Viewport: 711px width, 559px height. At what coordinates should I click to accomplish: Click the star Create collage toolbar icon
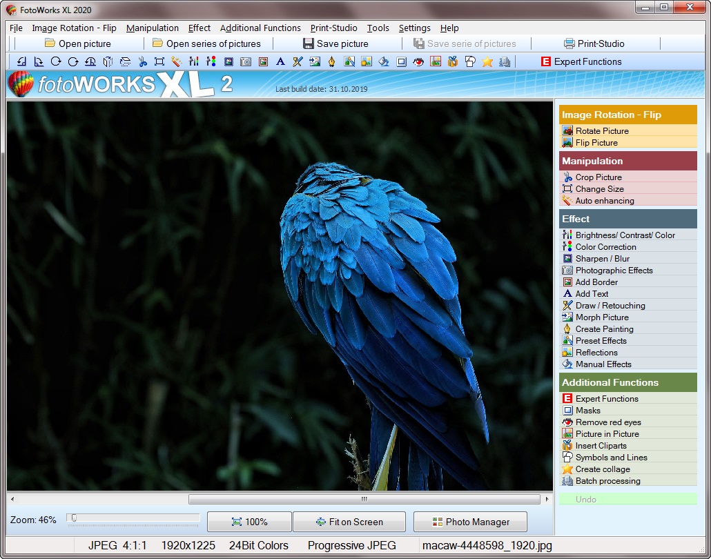487,61
